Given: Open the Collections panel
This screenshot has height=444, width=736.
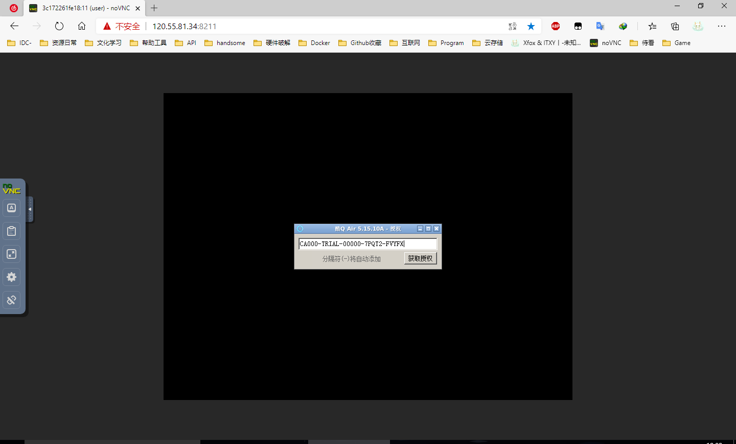Looking at the screenshot, I should point(675,26).
